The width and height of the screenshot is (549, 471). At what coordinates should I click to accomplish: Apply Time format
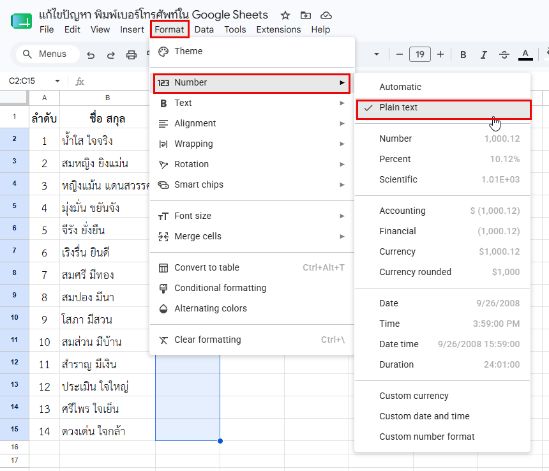442,324
